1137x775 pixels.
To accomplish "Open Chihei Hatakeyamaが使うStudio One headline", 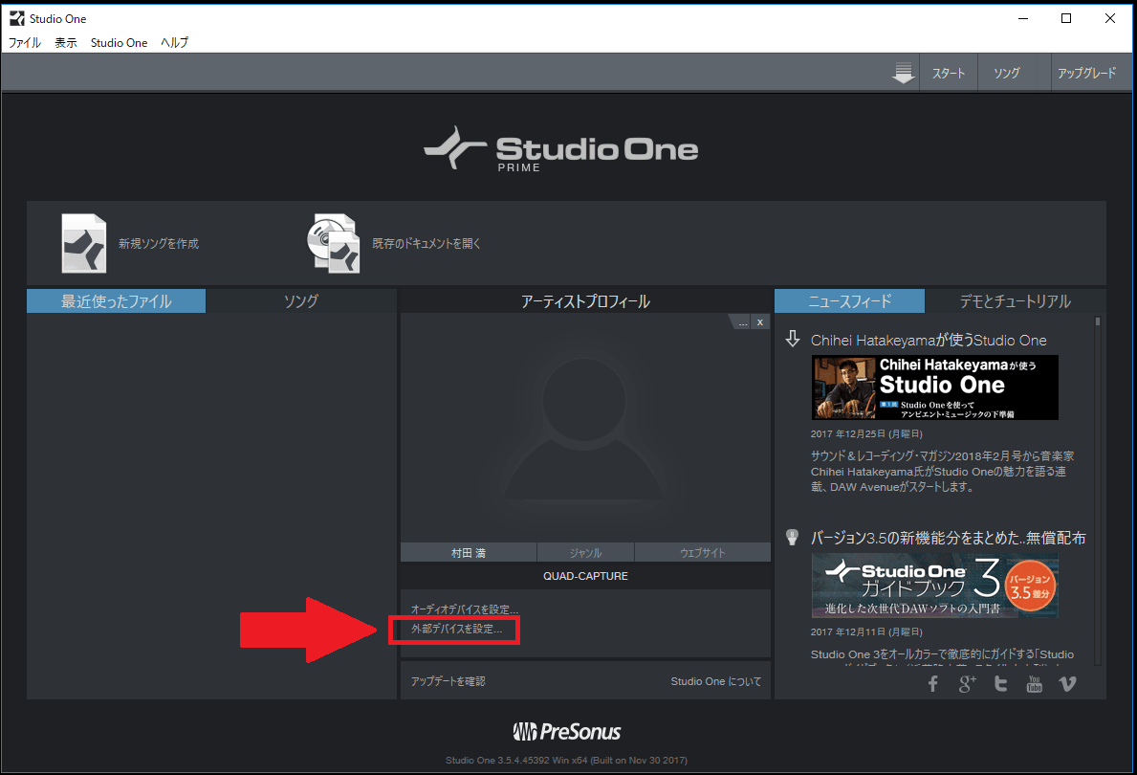I will click(x=929, y=341).
